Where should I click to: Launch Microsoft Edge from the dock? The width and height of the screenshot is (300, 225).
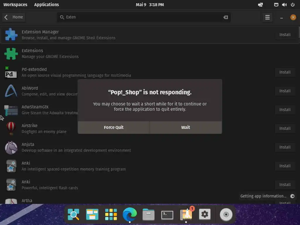pyautogui.click(x=130, y=214)
